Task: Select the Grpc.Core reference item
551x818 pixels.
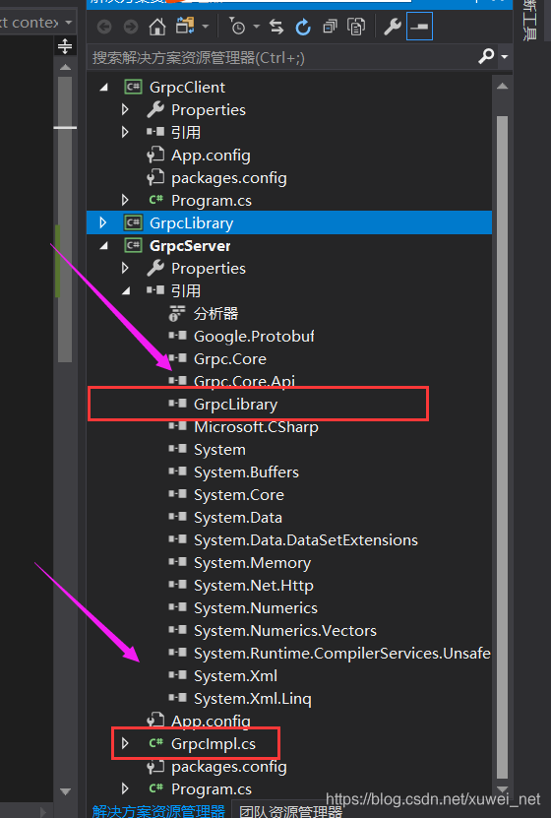Action: 230,359
